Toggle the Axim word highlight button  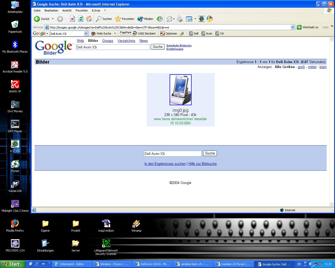[x=206, y=33]
